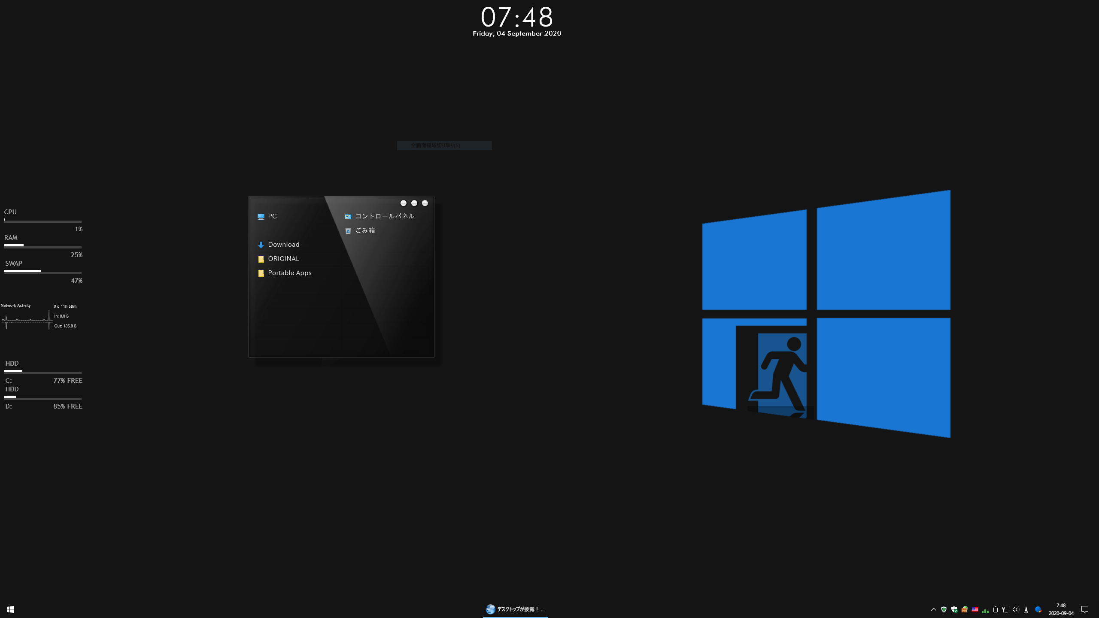Click the green shield tray icon
The image size is (1099, 618).
pos(944,609)
